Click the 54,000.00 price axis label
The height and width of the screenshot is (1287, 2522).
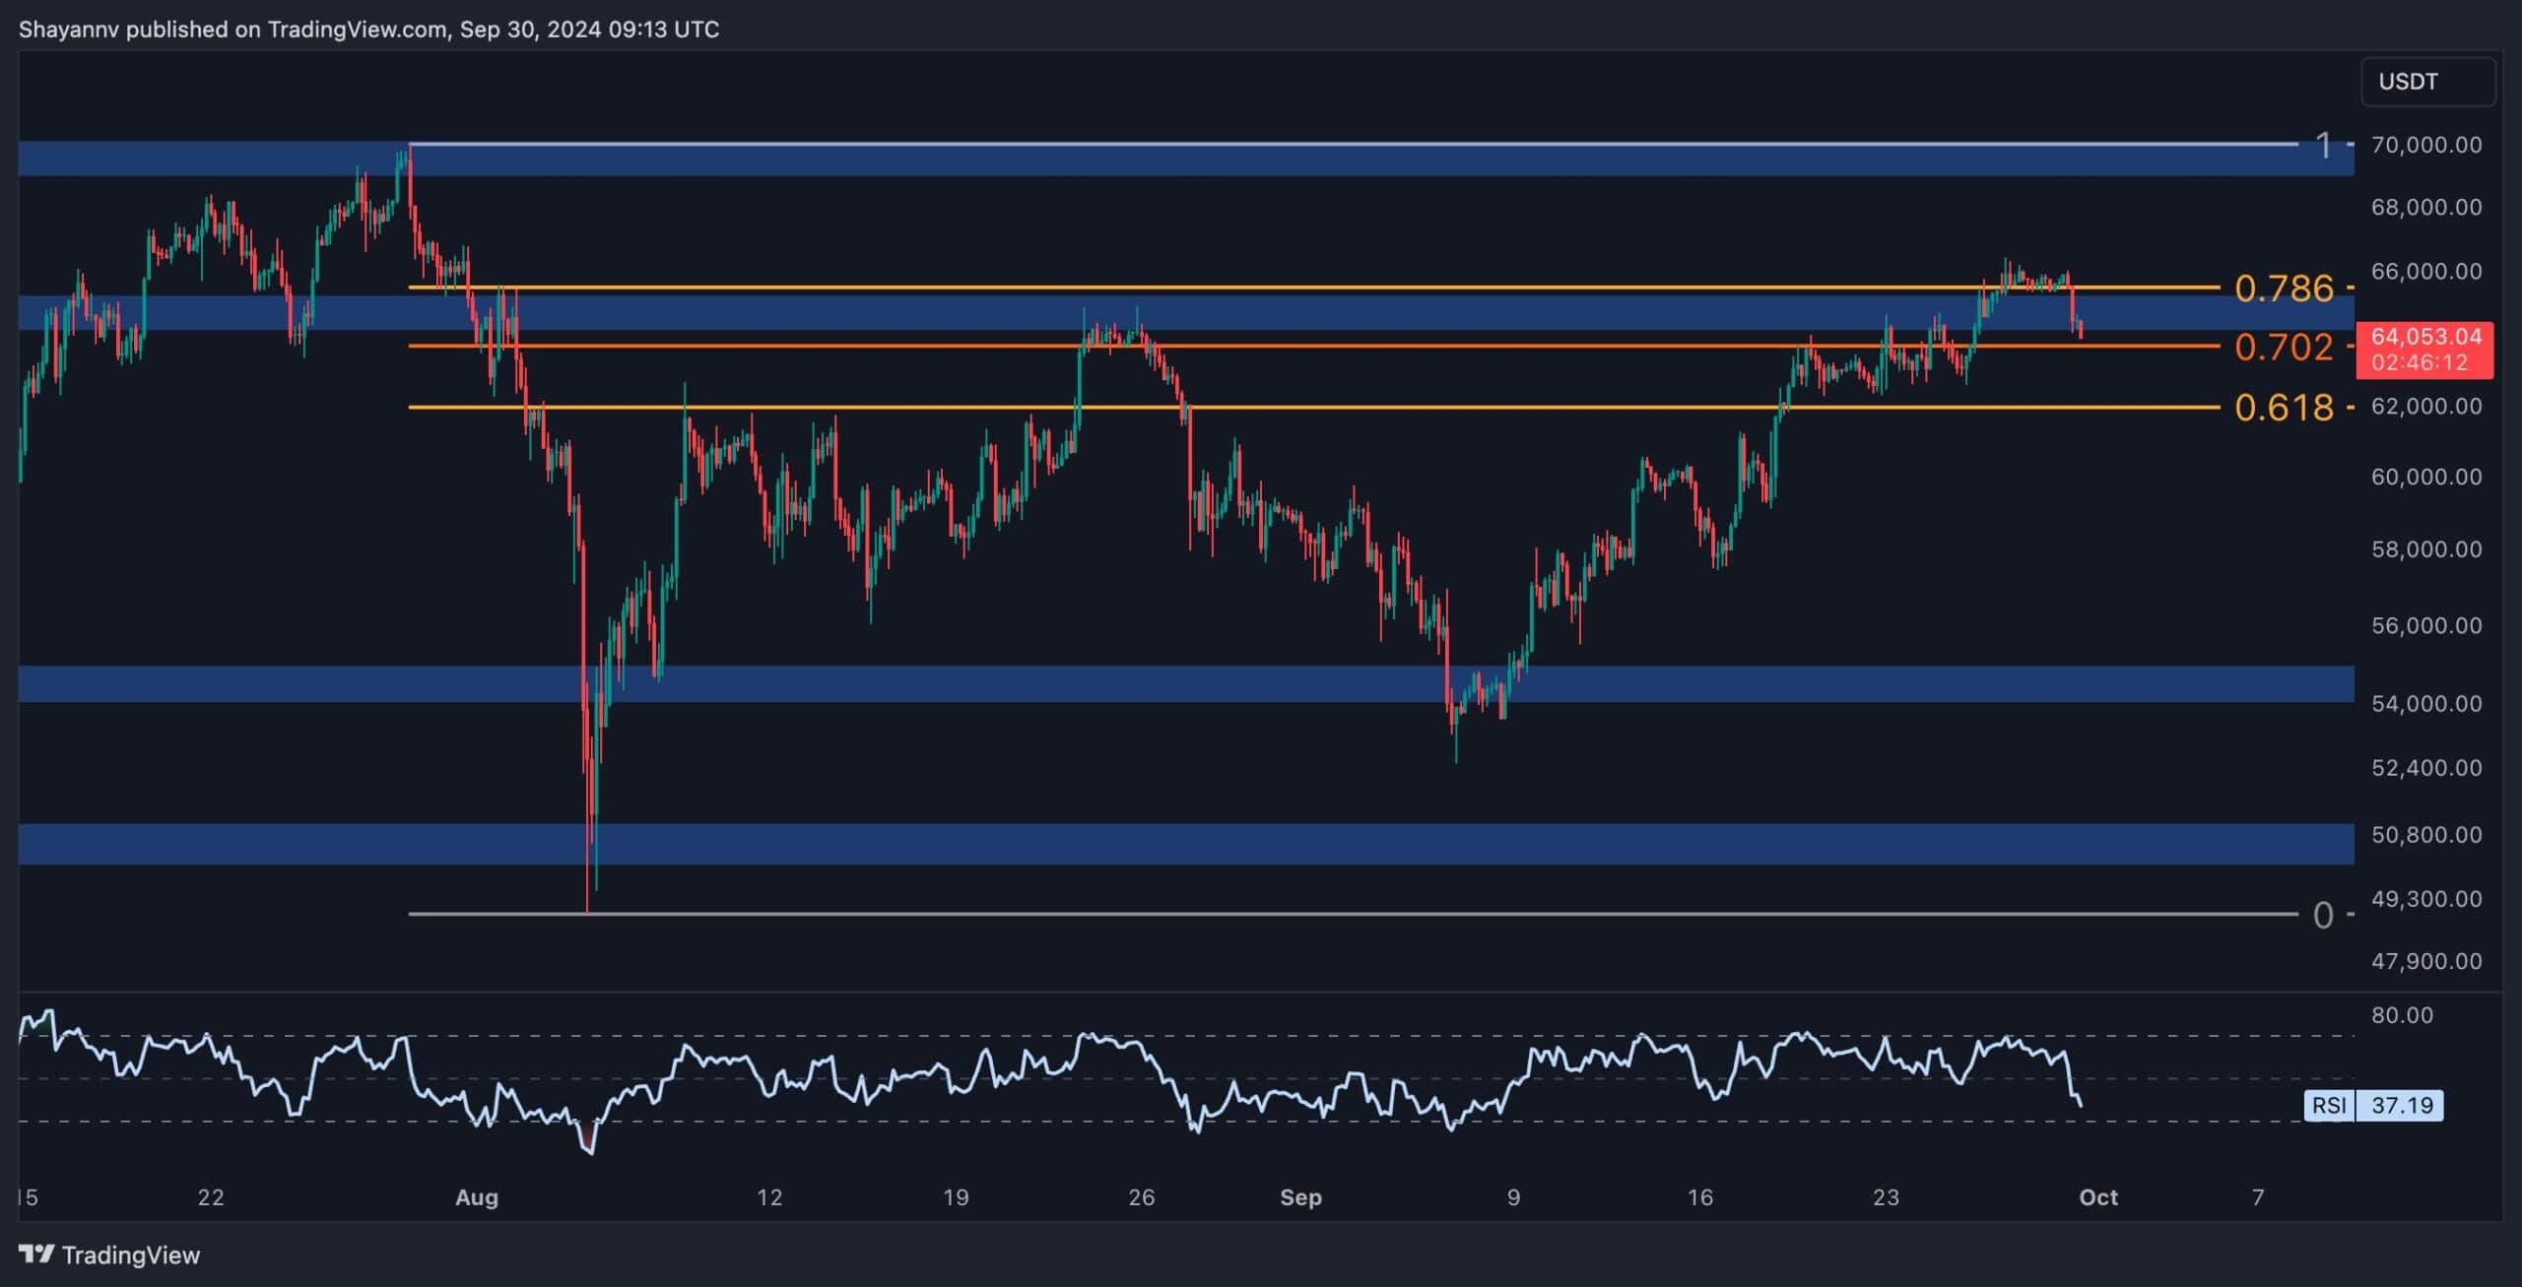(2426, 703)
